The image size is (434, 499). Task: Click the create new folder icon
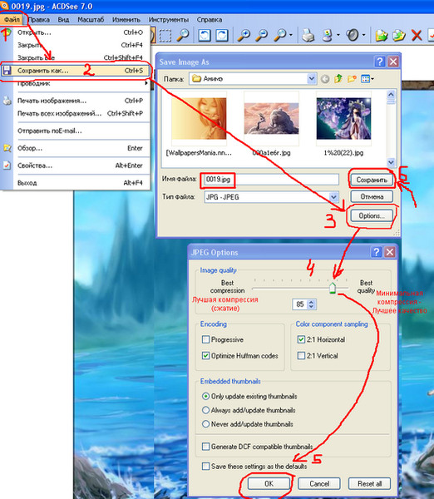(352, 79)
